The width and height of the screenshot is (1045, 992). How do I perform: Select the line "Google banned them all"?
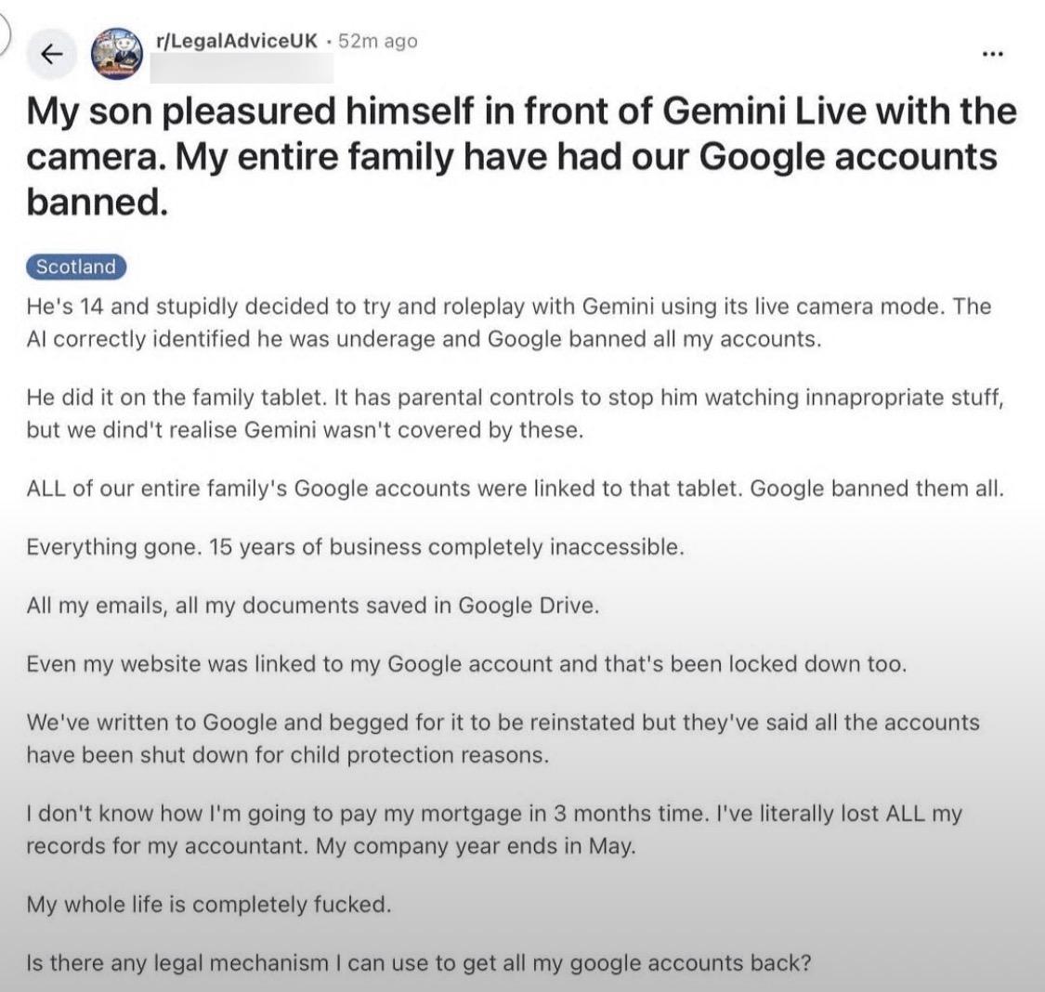(x=876, y=489)
